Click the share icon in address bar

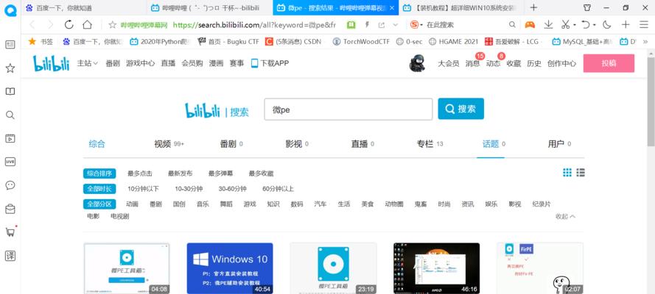pyautogui.click(x=381, y=25)
